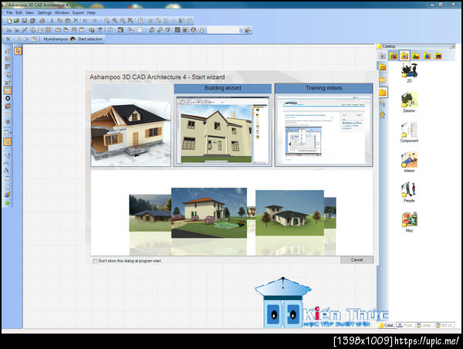Open the Building wizard house preview
Image resolution: width=463 pixels, height=349 pixels.
pos(223,130)
